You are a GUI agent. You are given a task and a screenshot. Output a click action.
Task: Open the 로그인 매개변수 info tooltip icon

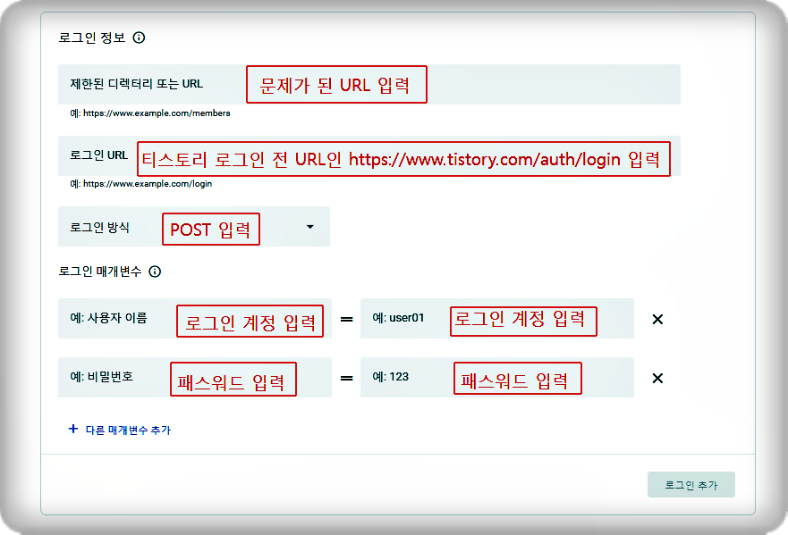pos(156,272)
